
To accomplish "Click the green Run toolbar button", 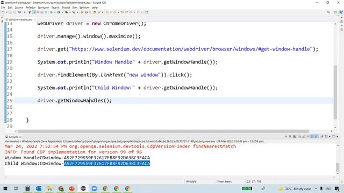I will click(59, 12).
